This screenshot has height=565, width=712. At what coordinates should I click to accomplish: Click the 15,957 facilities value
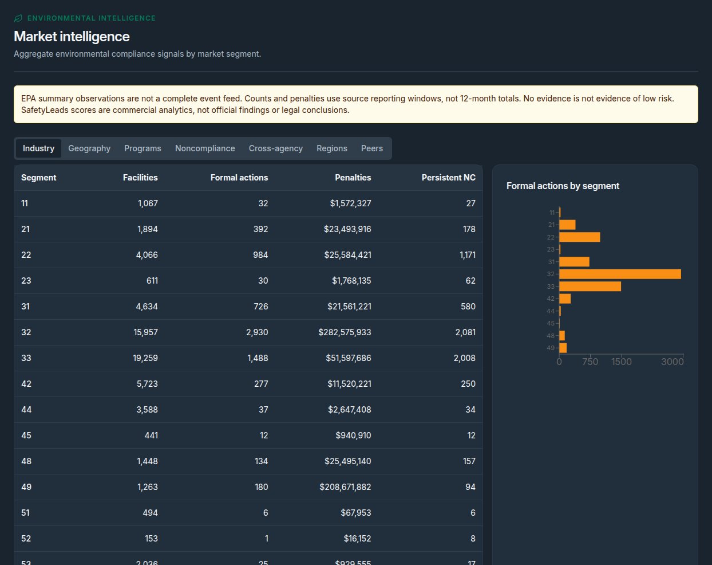pos(146,332)
